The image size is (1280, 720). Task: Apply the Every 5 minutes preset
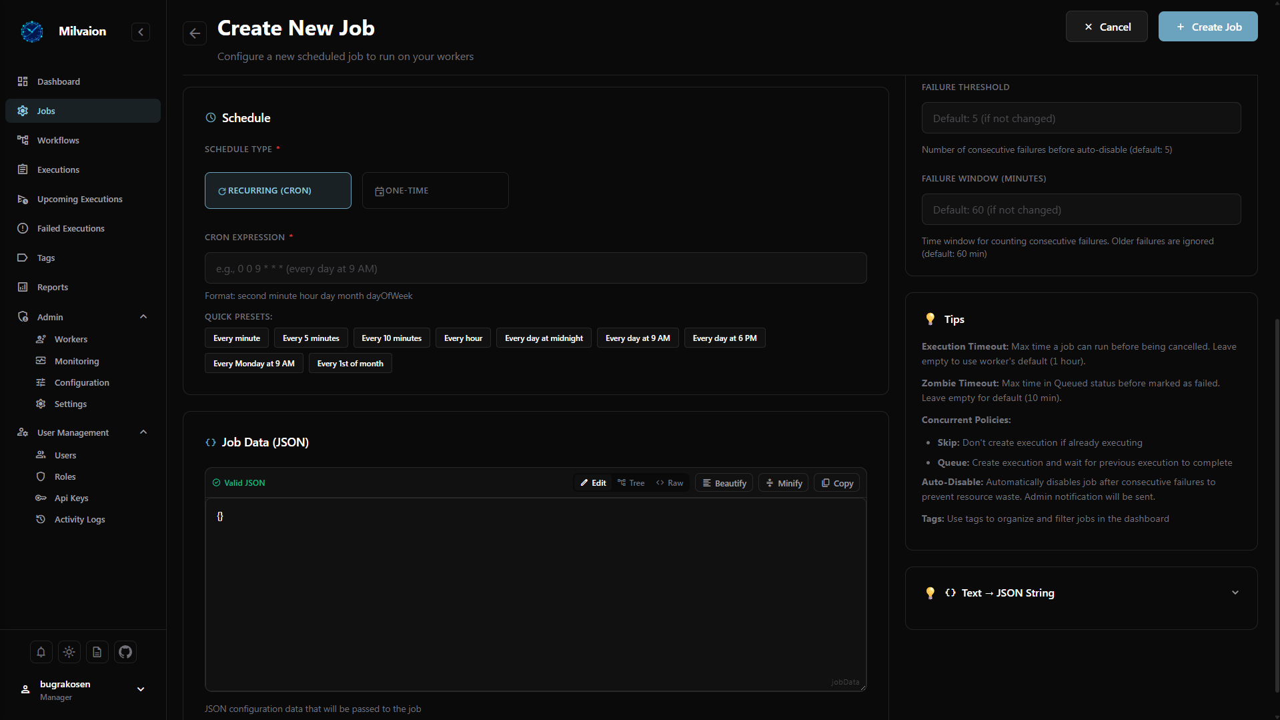coord(311,338)
